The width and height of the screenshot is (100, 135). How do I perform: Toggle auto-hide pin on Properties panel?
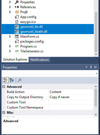pos(91,67)
